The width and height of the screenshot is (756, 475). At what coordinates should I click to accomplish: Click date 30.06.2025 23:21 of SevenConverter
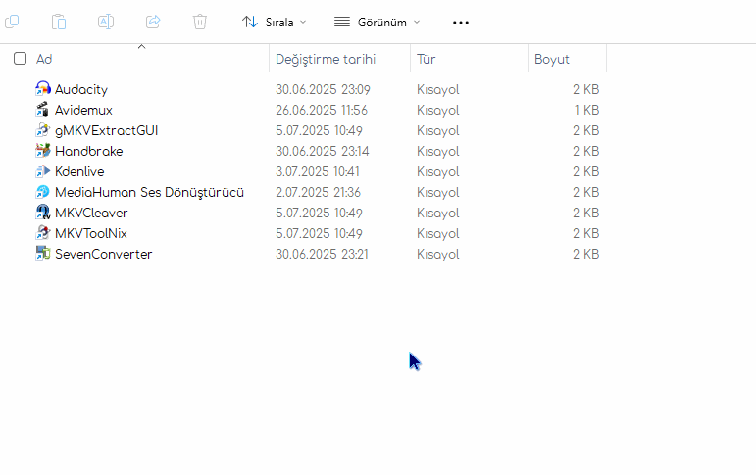click(x=322, y=254)
